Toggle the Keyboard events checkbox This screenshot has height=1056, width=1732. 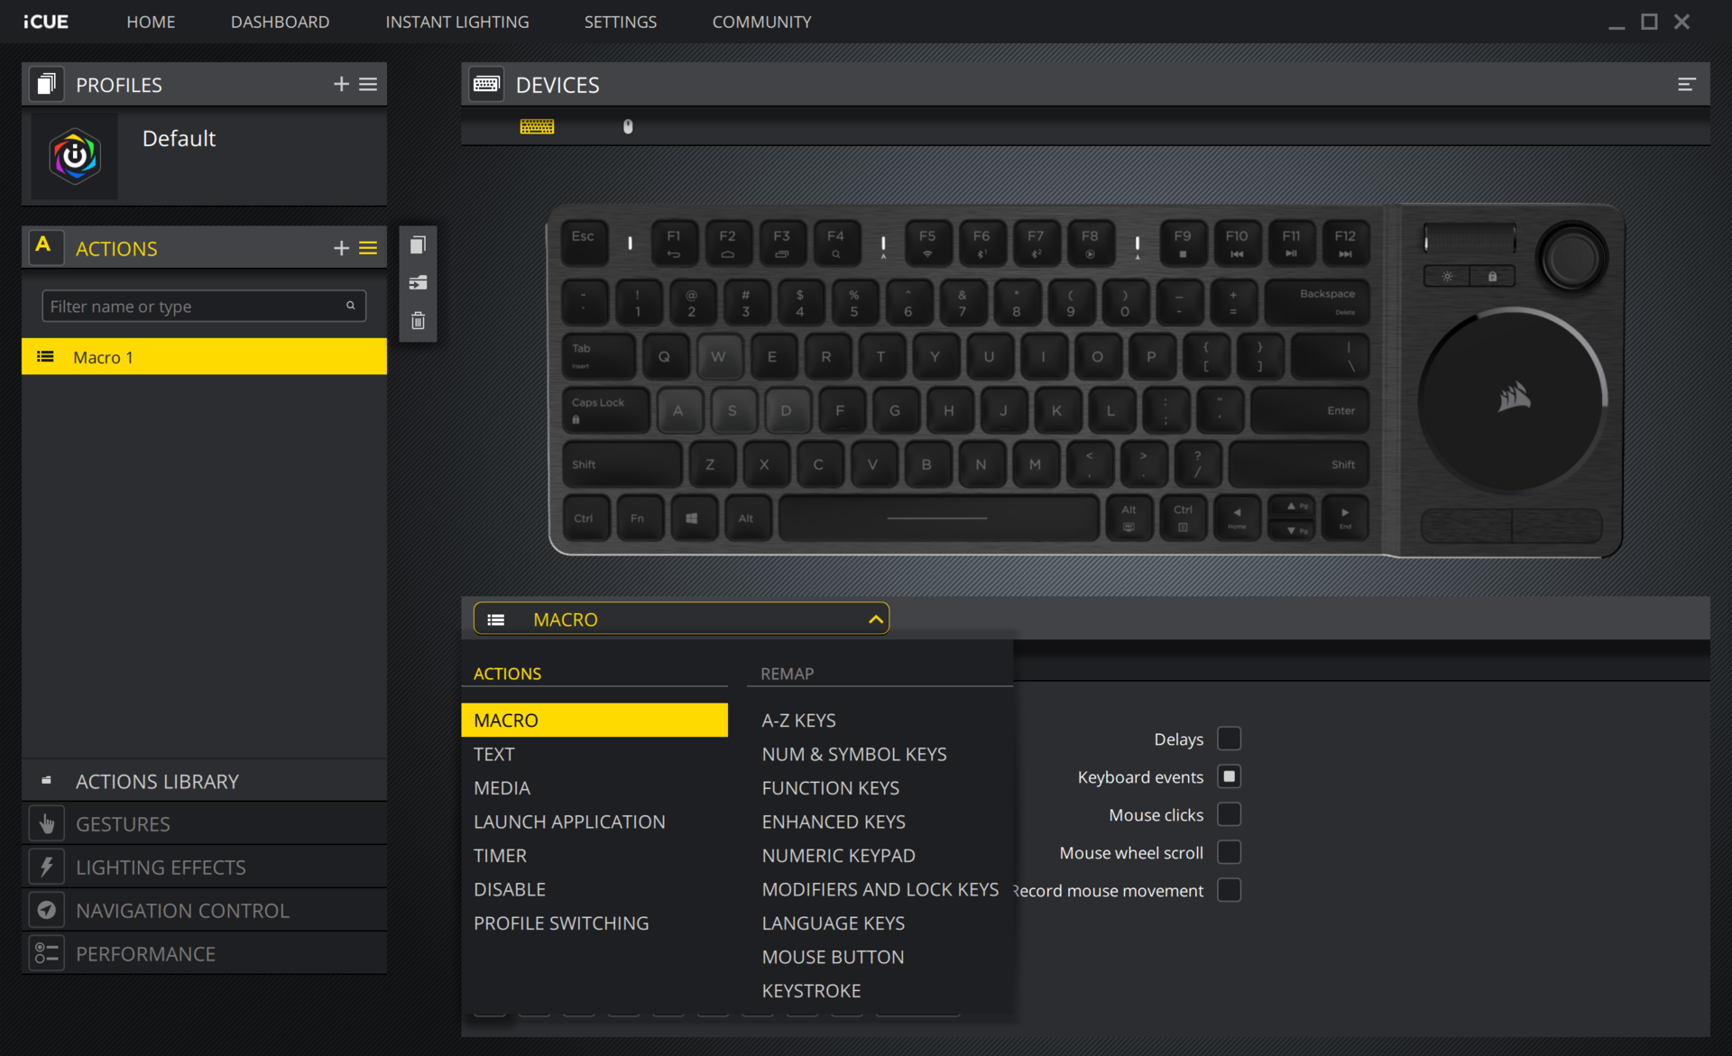[x=1229, y=776]
